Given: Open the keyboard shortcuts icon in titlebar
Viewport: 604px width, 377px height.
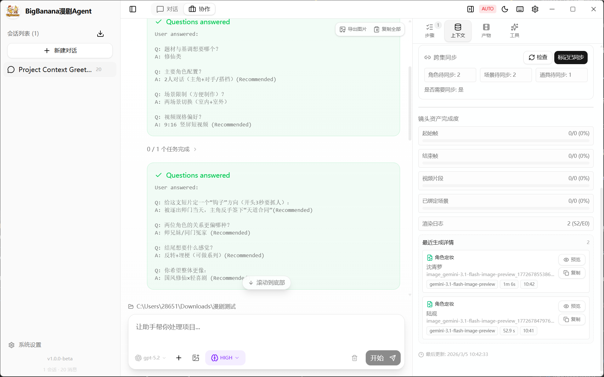Looking at the screenshot, I should [520, 9].
